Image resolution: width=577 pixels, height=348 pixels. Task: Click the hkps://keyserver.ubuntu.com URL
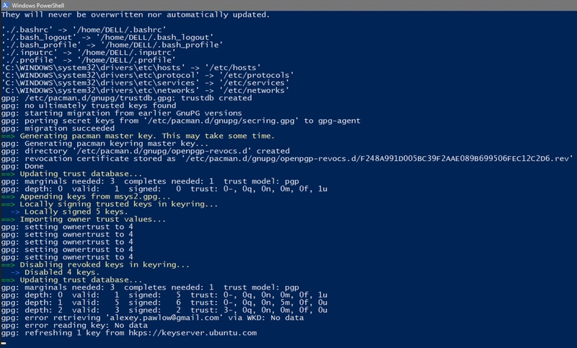click(193, 333)
